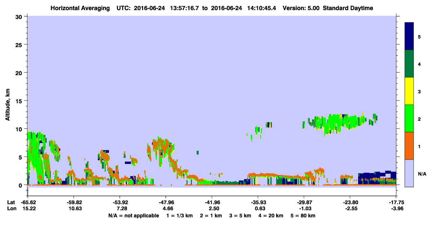This screenshot has height=225, width=440.
Task: Click the 'Lat' axis row label
Action: coord(11,202)
